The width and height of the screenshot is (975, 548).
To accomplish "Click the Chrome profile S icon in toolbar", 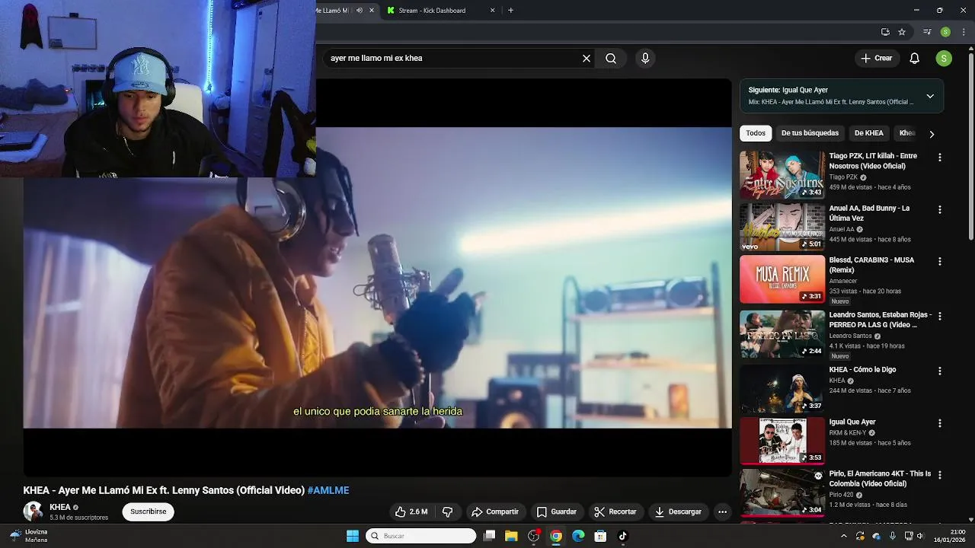I will 945,32.
